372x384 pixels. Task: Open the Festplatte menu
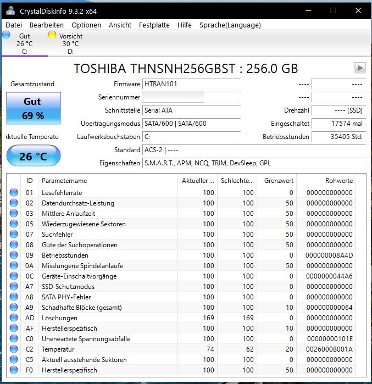154,25
